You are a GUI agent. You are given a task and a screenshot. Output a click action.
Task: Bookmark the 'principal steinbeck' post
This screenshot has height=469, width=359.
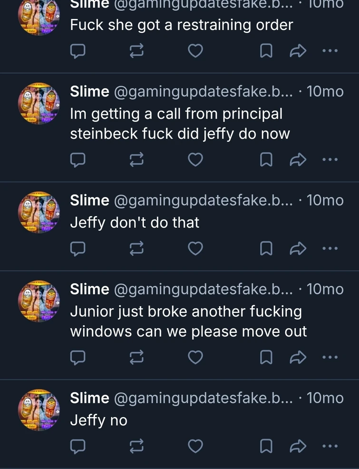click(266, 160)
